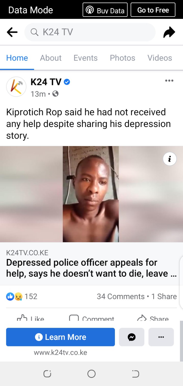The height and width of the screenshot is (386, 183).
Task: Click the K24 TV search field
Action: click(90, 32)
